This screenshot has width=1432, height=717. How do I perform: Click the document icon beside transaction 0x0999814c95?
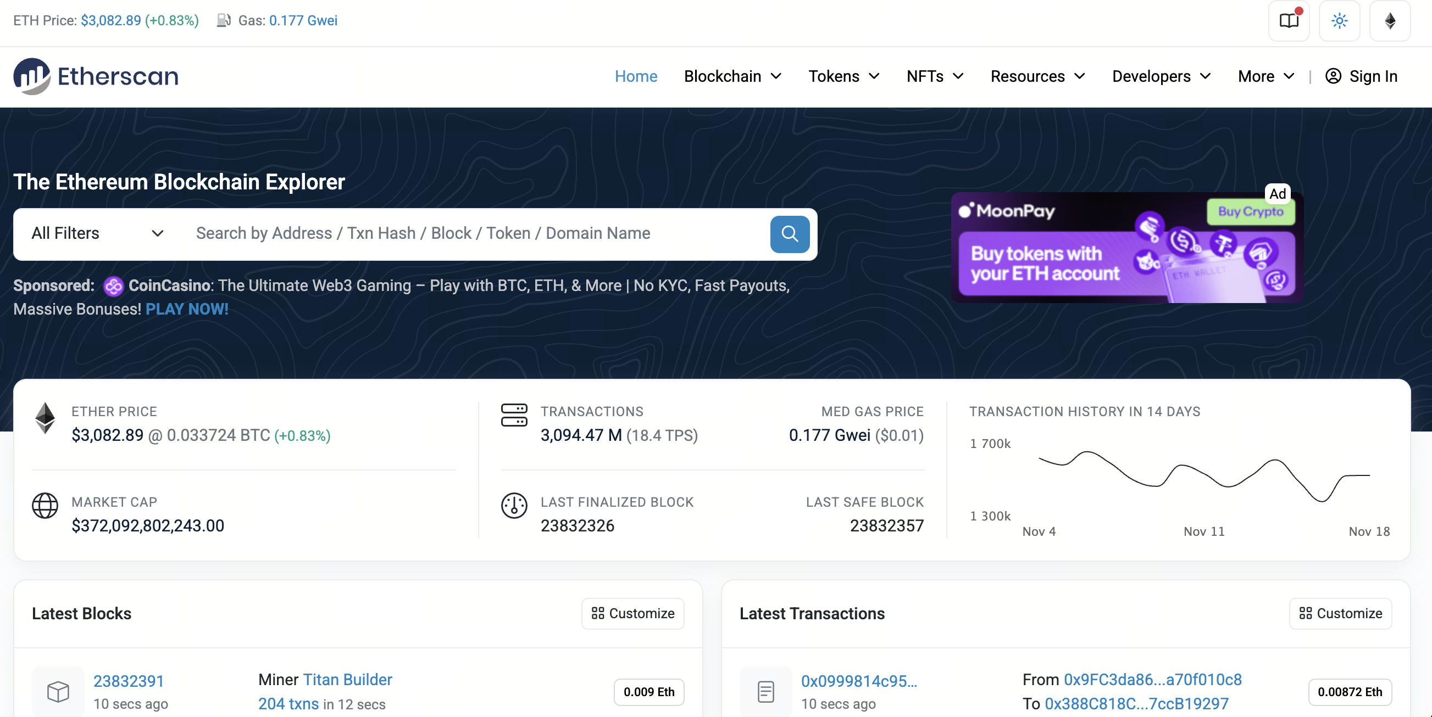(765, 691)
